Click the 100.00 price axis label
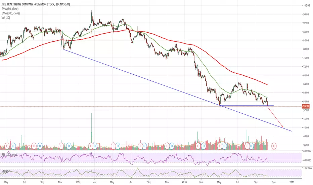The width and height of the screenshot is (313, 185). tap(306, 6)
